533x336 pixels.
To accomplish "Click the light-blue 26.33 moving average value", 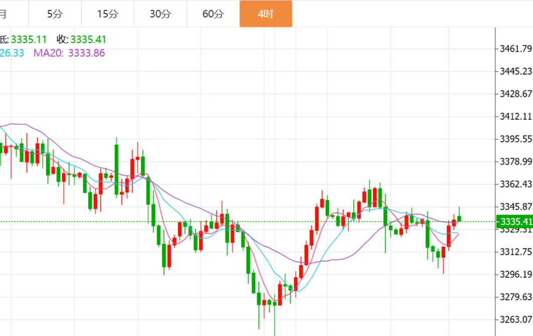I will tap(12, 53).
